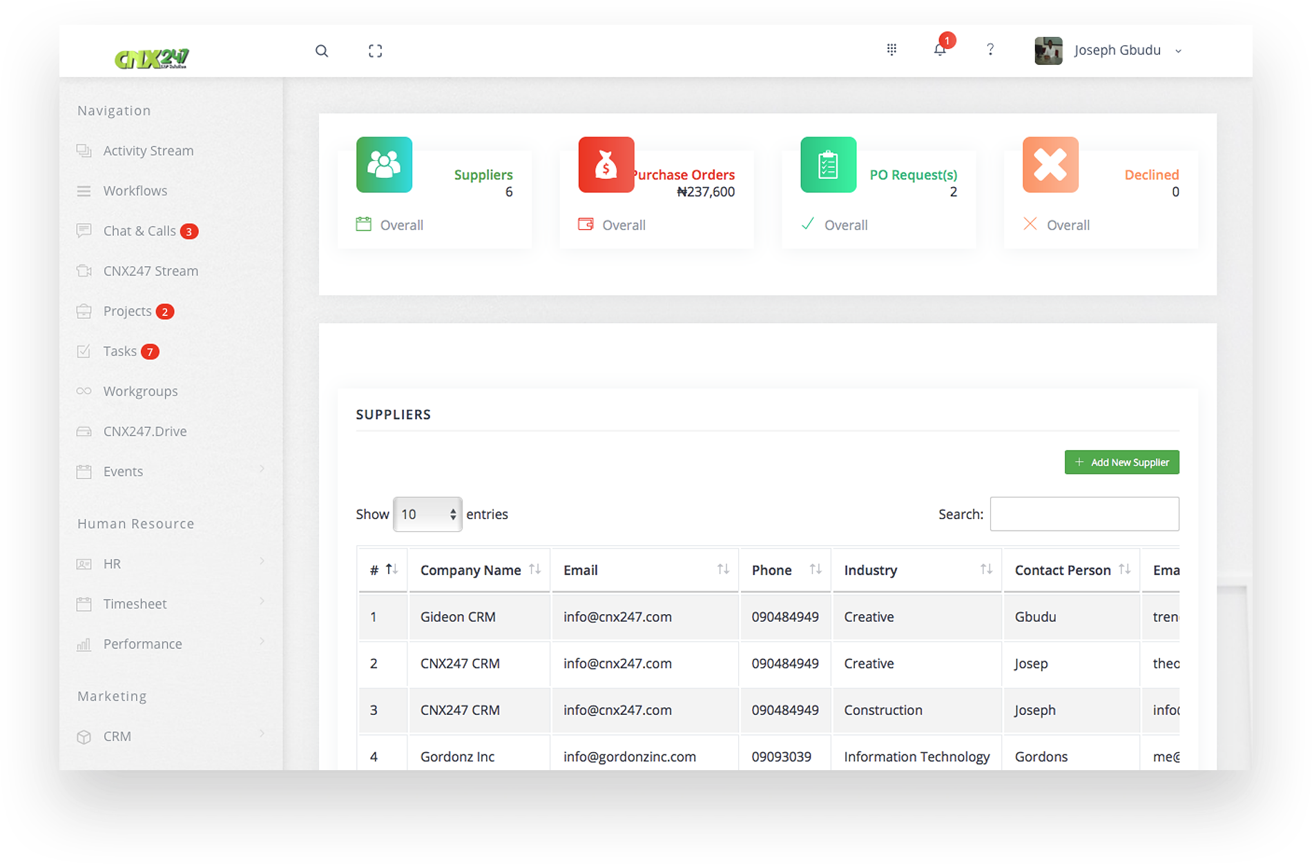Open Activity Stream from the navigation
Image resolution: width=1312 pixels, height=864 pixels.
148,151
